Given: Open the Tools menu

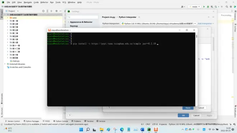Looking at the screenshot, I should coord(58,2).
